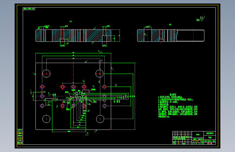Screen dimensions: 235x152
Task: Click the white rectangular cutout near plan center
Action: 86,92
